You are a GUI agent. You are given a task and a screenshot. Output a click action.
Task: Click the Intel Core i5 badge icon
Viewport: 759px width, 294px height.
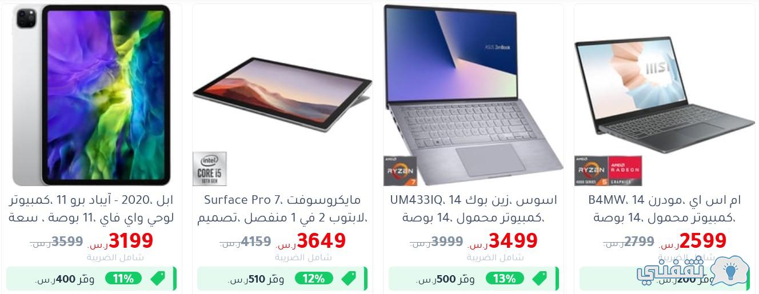[209, 169]
